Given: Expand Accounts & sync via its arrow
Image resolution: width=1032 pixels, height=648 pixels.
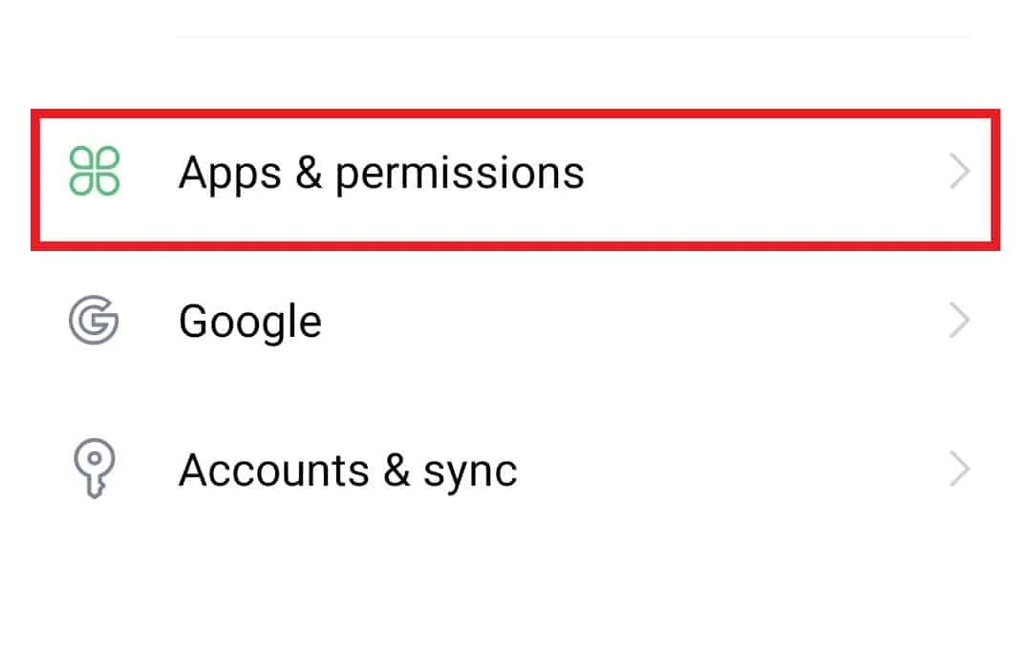Looking at the screenshot, I should [x=960, y=469].
